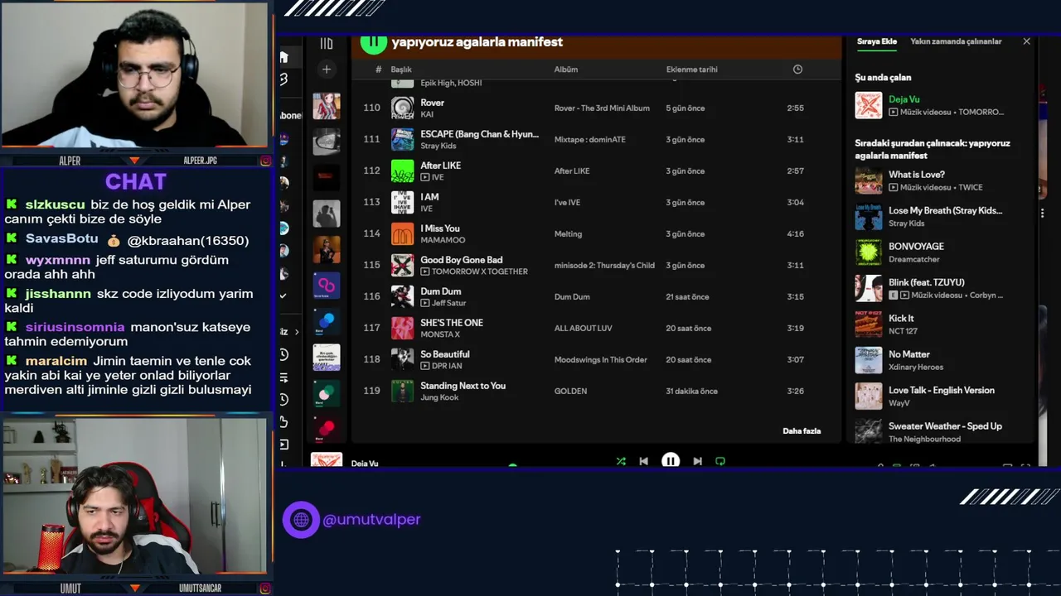Sort tracks by Albüm column

pos(566,70)
